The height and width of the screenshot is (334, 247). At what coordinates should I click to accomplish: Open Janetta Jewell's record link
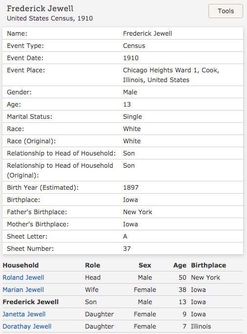[24, 314]
